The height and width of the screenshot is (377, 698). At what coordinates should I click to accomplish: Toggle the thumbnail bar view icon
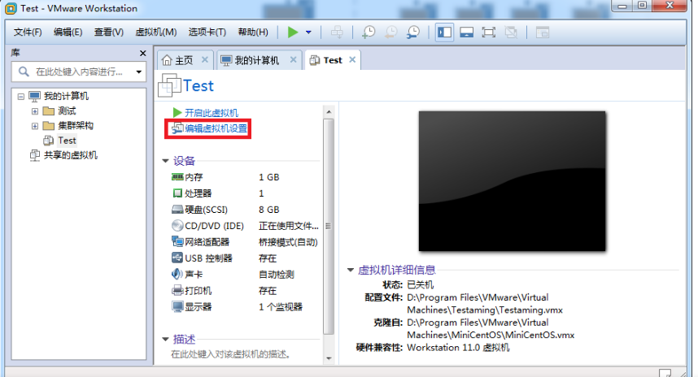click(x=466, y=32)
